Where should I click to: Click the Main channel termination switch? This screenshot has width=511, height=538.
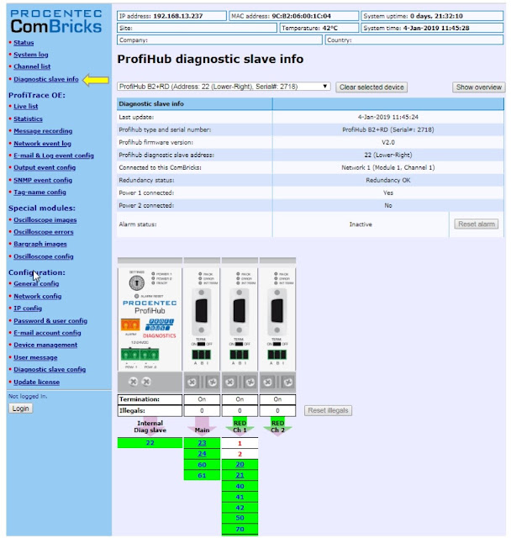pyautogui.click(x=202, y=344)
